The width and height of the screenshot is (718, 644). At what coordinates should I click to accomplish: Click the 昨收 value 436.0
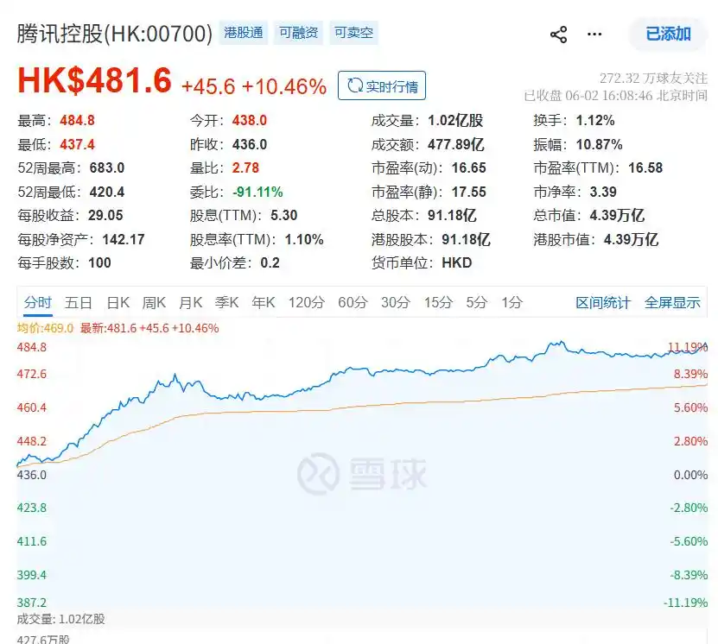coord(250,144)
